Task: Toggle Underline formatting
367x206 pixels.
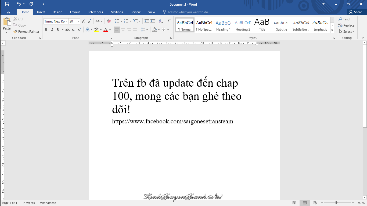Action: click(58, 30)
